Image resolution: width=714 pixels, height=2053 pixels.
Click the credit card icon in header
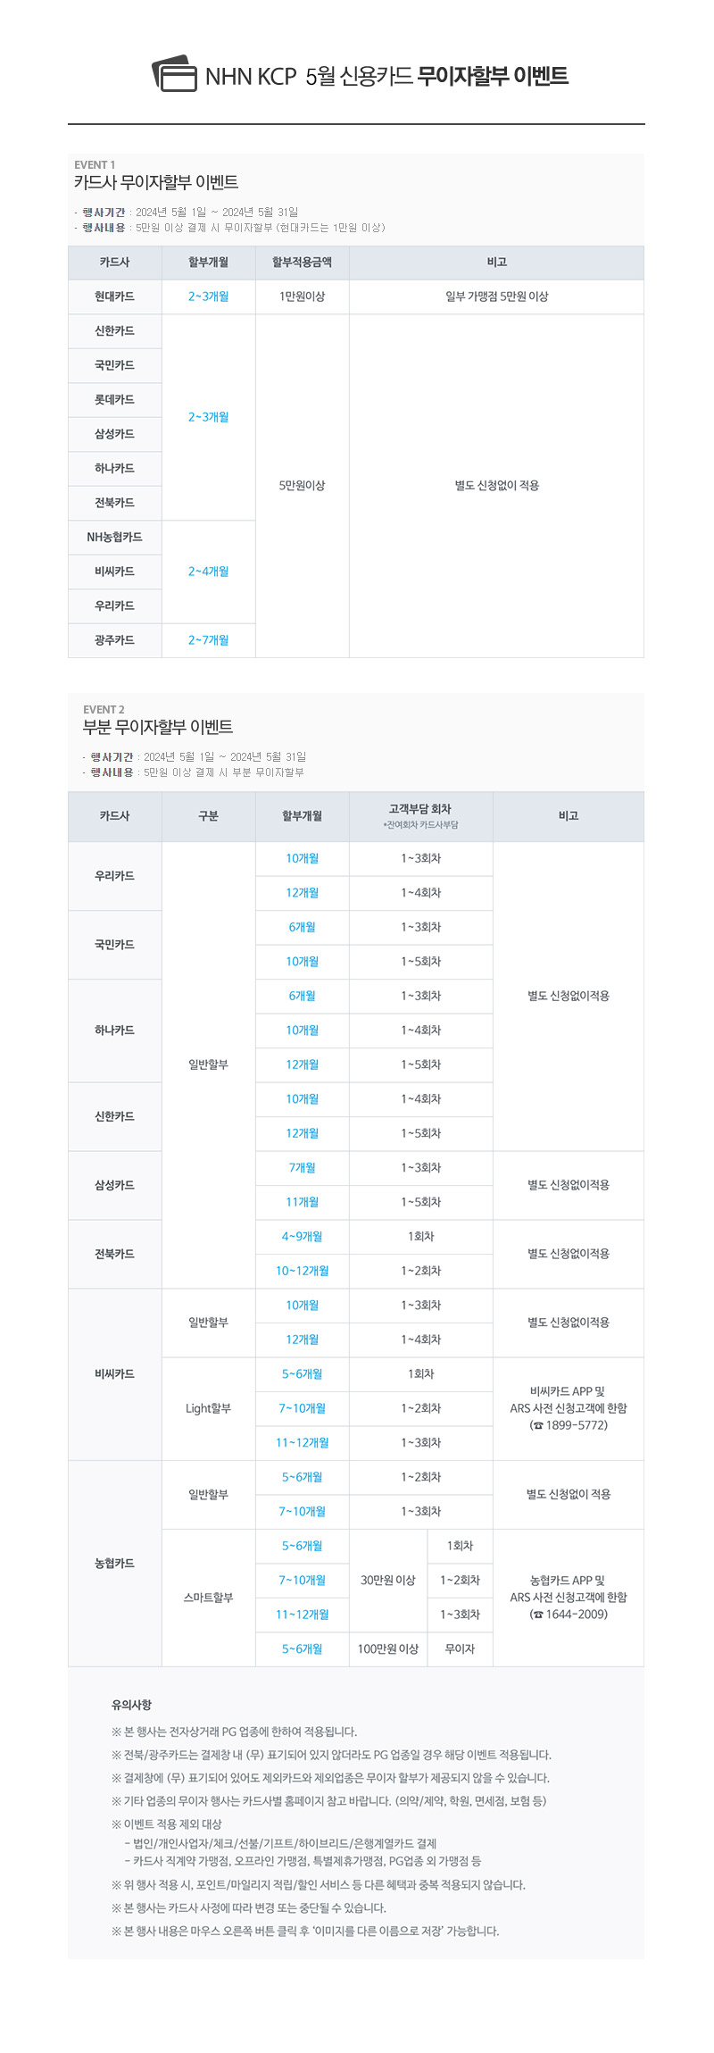(174, 74)
